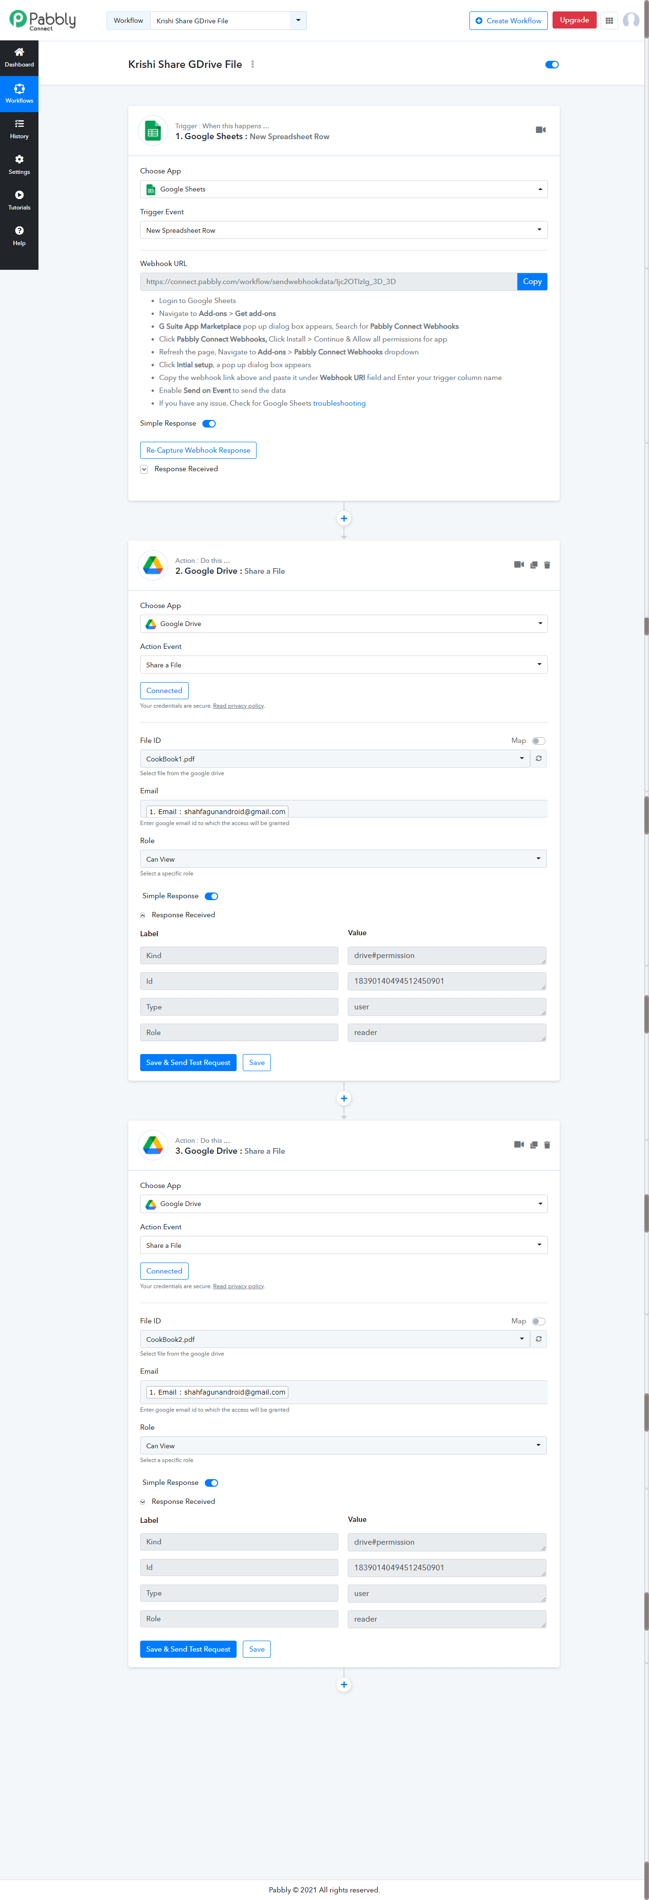Open Trigger Event dropdown New Spreadsheet Row
The height and width of the screenshot is (1900, 649).
point(344,230)
